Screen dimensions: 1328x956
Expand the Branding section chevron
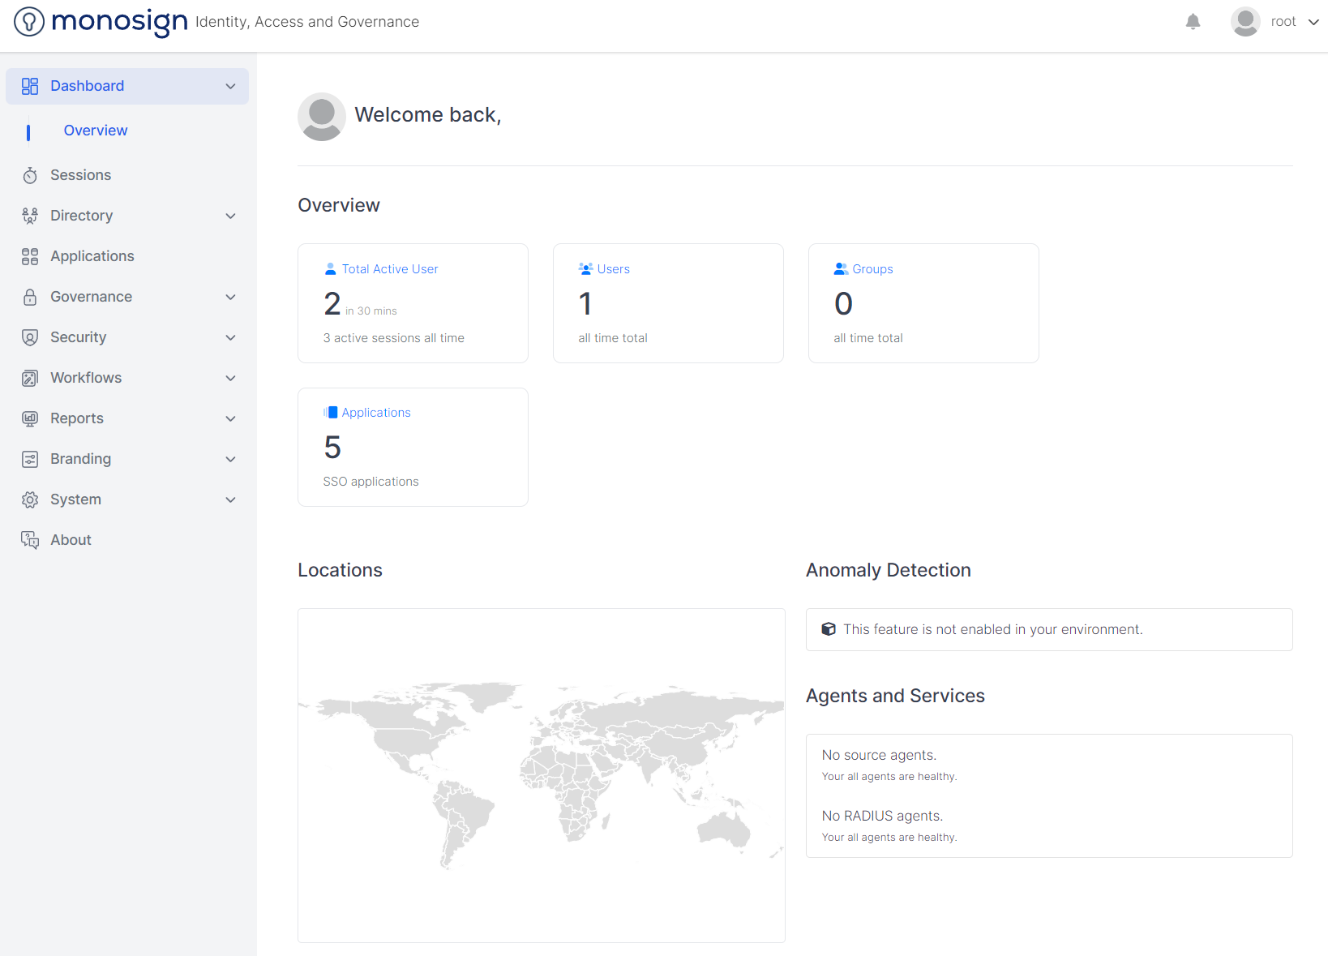(x=230, y=459)
